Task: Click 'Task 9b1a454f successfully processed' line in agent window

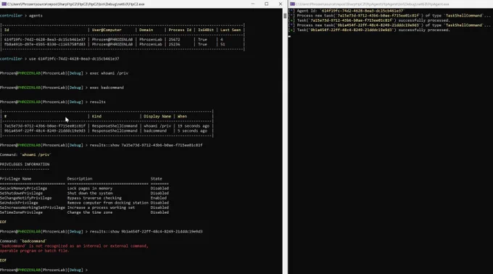Action: (x=370, y=30)
